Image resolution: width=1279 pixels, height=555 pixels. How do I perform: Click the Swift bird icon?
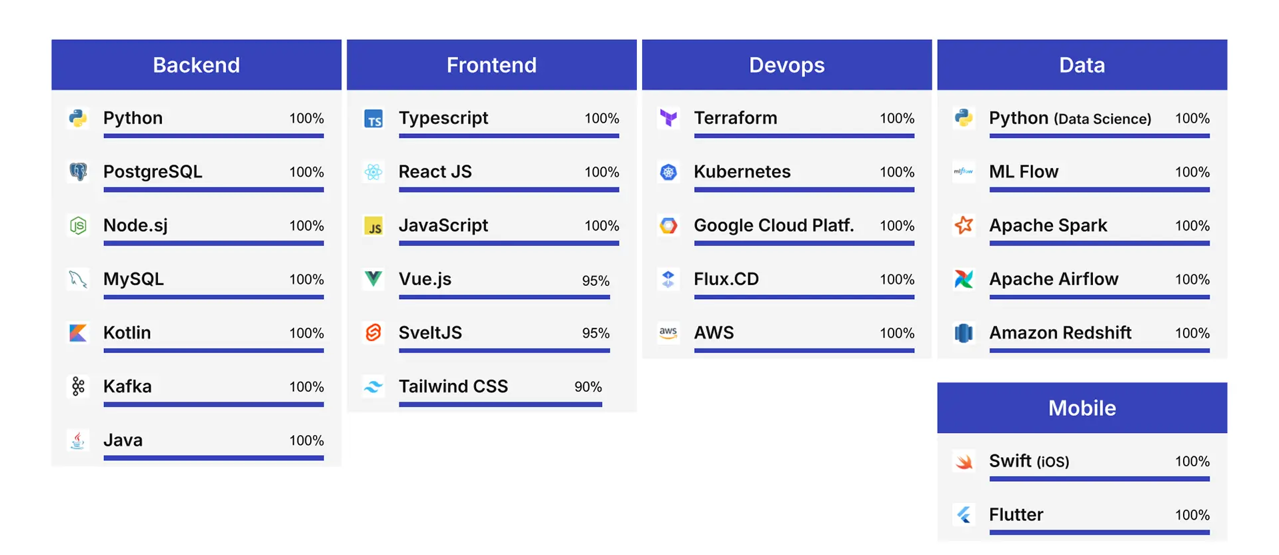pos(964,461)
